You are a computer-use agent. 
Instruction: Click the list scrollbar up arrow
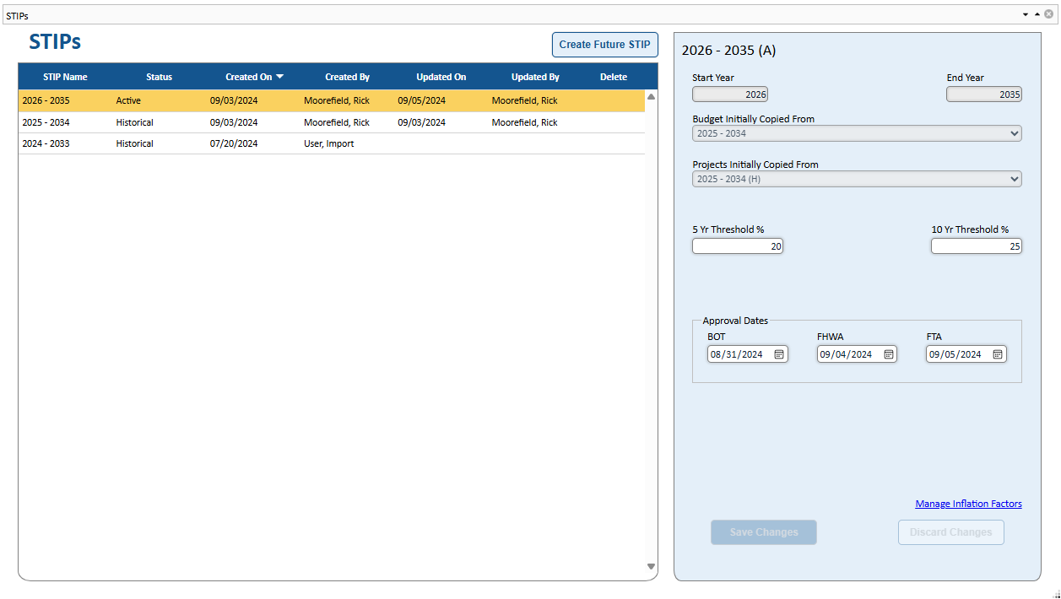(651, 97)
